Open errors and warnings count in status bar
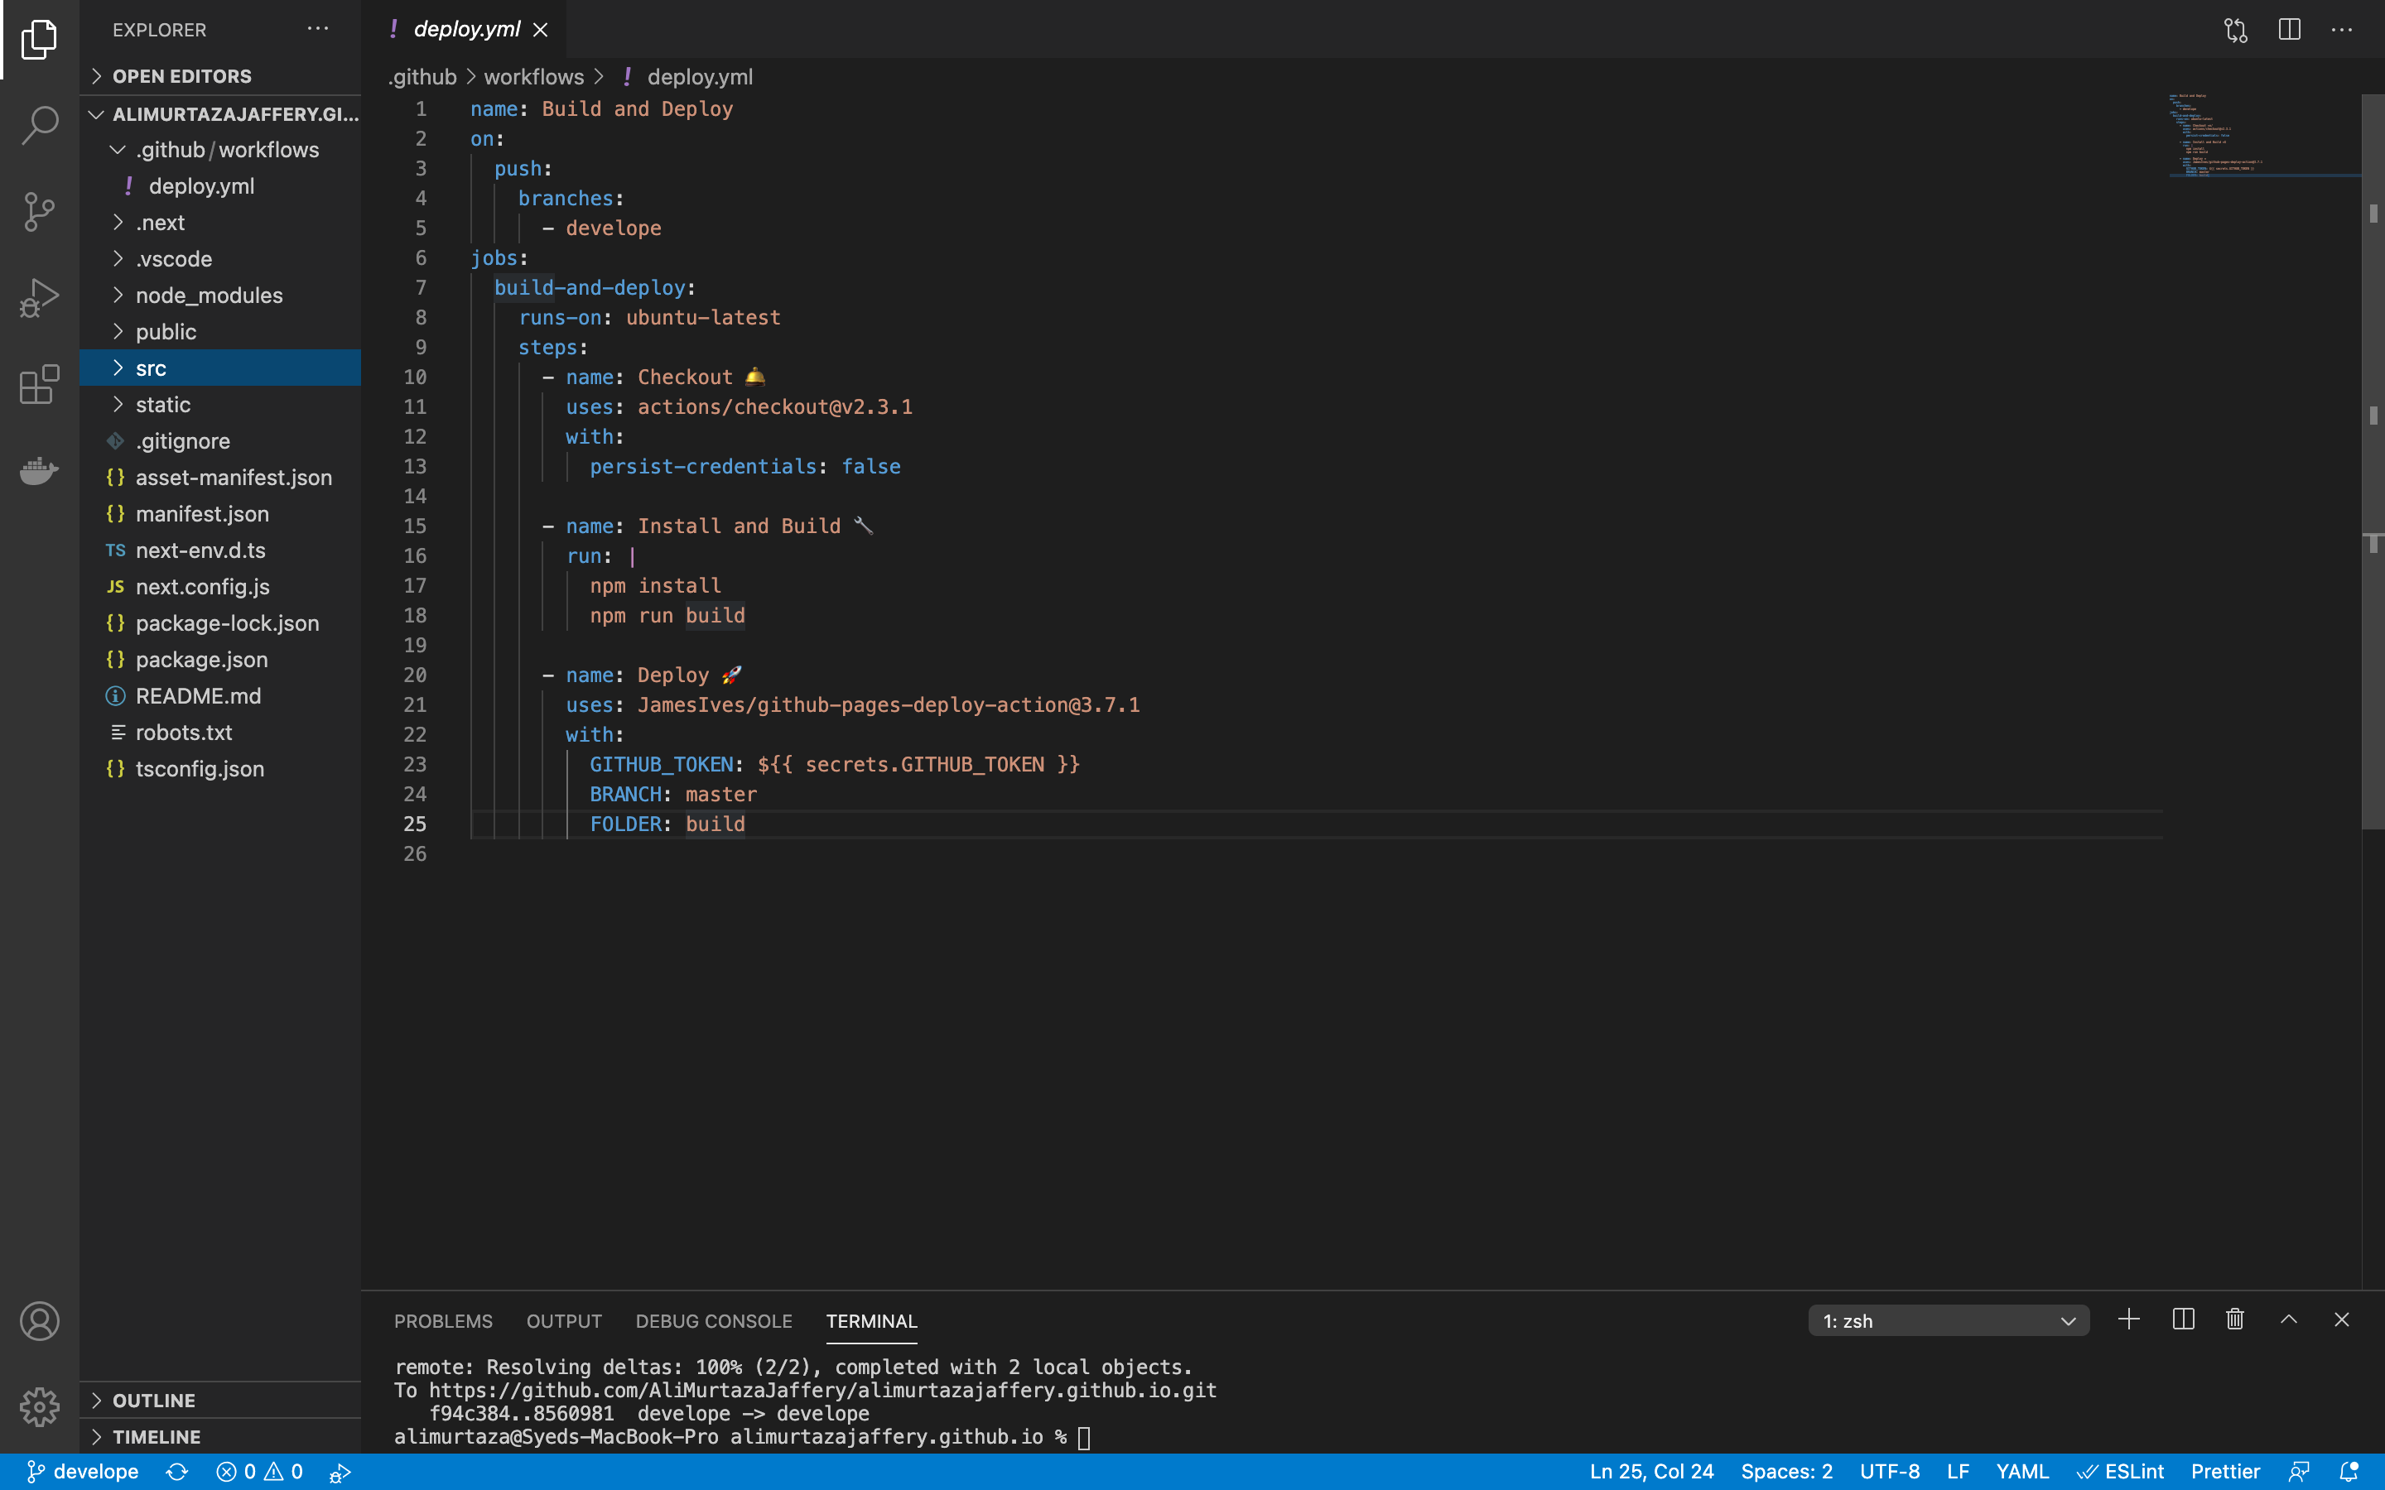This screenshot has height=1490, width=2385. coord(259,1471)
